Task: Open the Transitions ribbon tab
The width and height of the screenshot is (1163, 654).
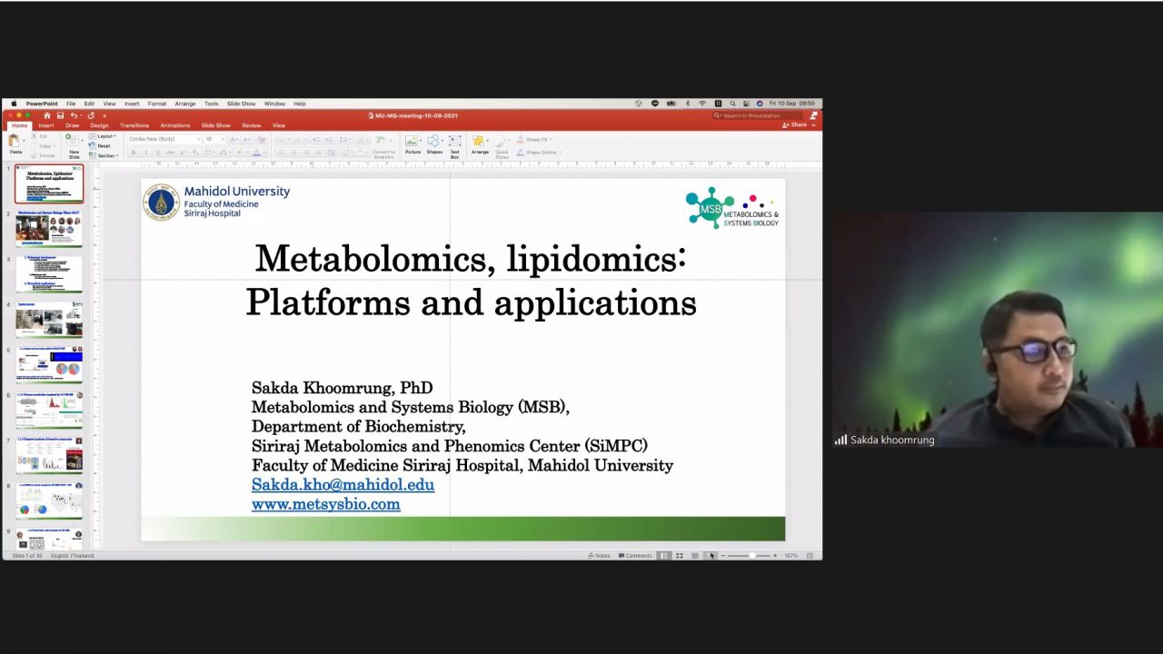Action: 134,125
